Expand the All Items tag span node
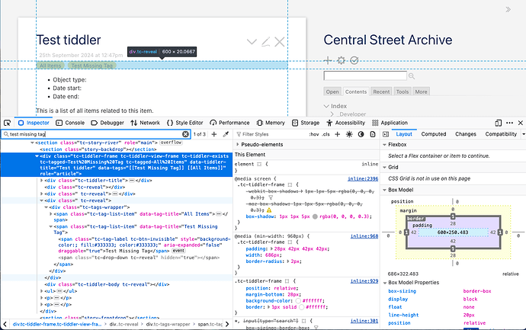Screen dimensions: 526x330 click(50, 214)
